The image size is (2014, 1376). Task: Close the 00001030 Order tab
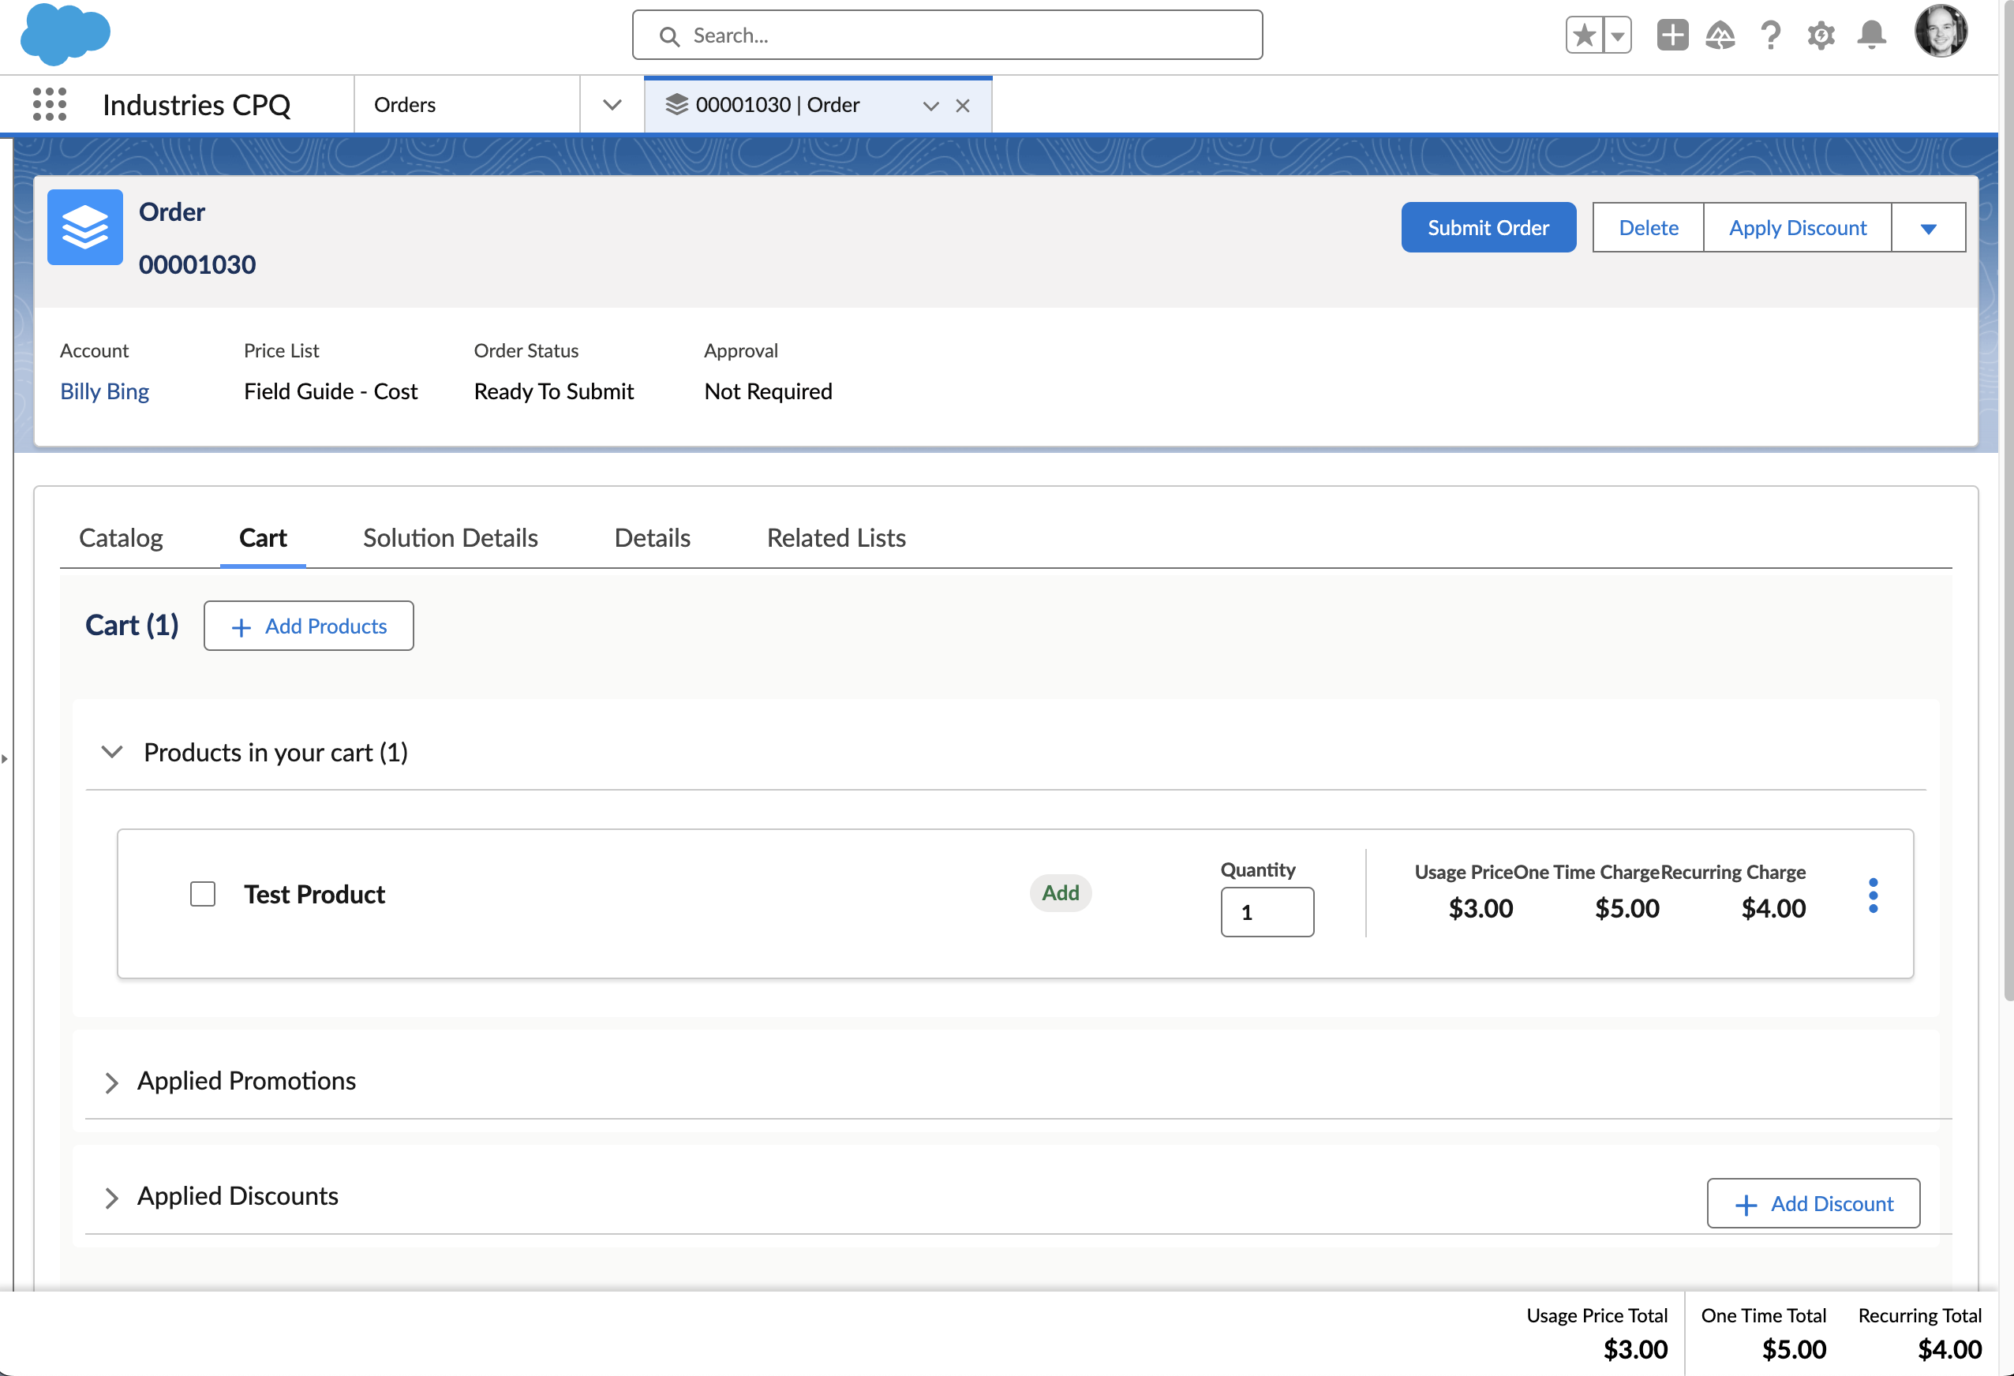962,106
